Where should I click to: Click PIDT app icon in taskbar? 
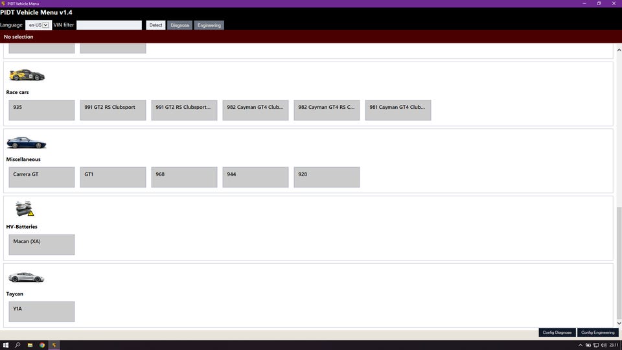tap(54, 345)
